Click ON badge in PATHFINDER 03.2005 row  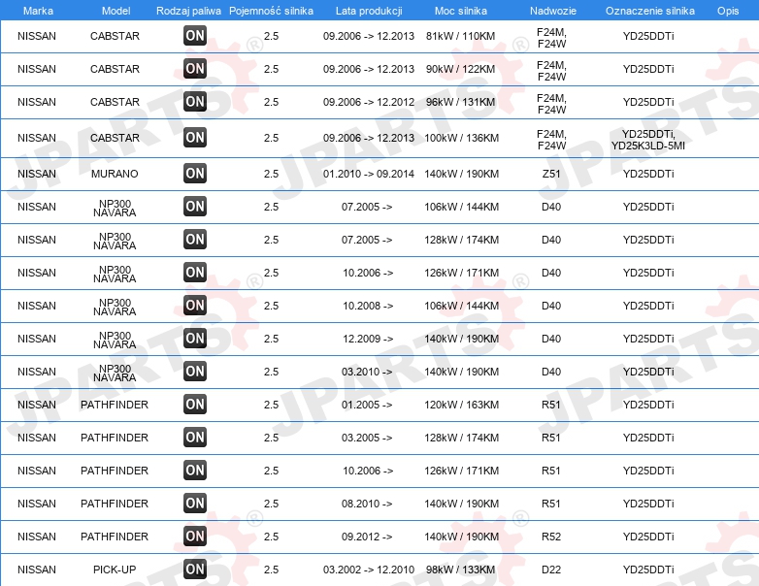tap(195, 437)
